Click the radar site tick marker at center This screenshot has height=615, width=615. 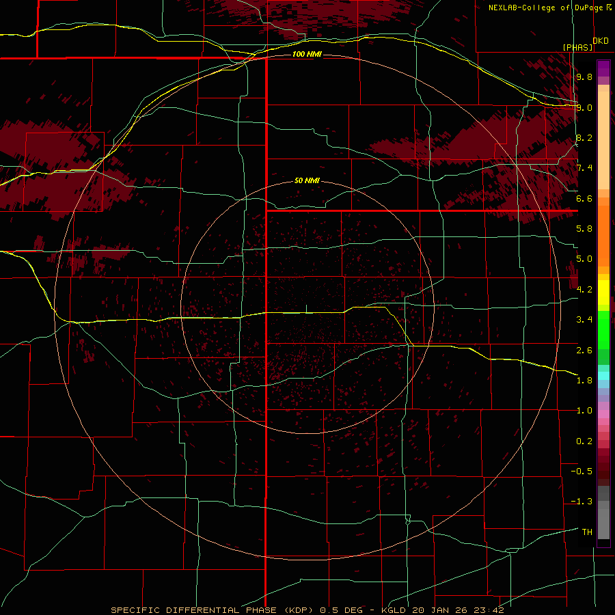(306, 309)
